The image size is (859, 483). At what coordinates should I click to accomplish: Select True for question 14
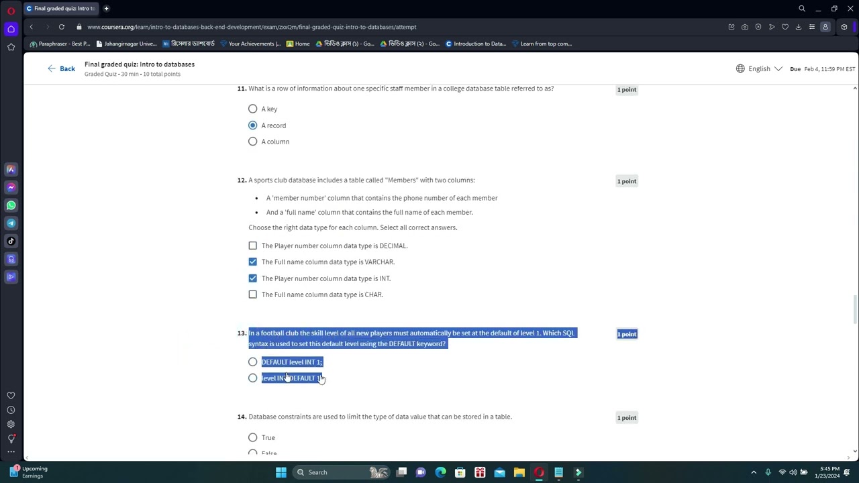coord(252,437)
